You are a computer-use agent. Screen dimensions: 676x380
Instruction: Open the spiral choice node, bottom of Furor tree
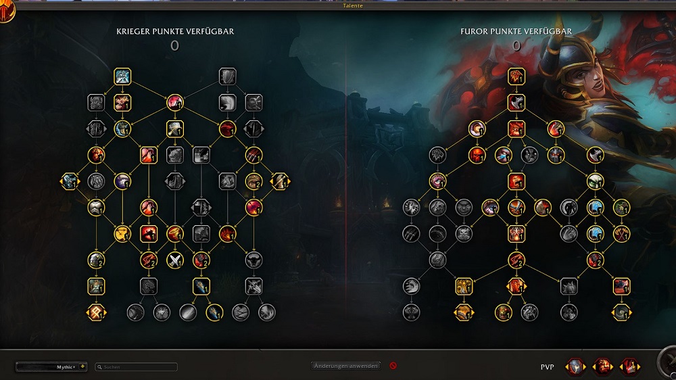coord(621,312)
